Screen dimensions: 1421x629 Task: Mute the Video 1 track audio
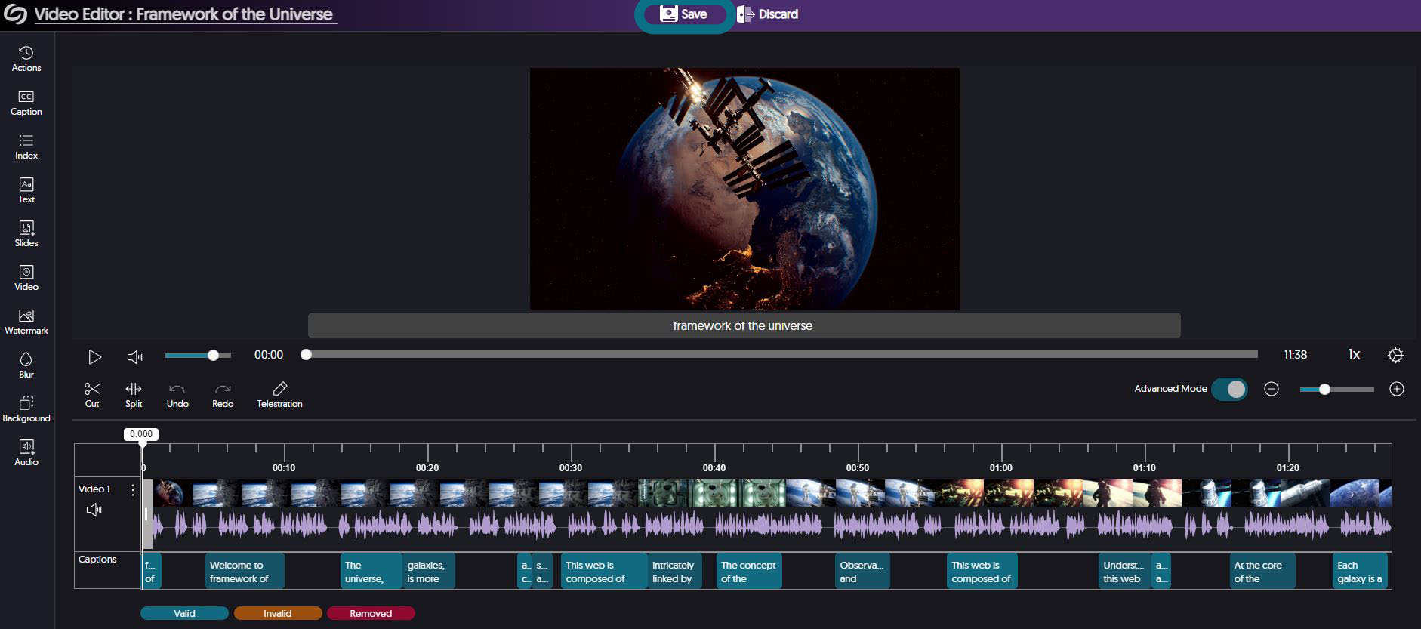[94, 510]
